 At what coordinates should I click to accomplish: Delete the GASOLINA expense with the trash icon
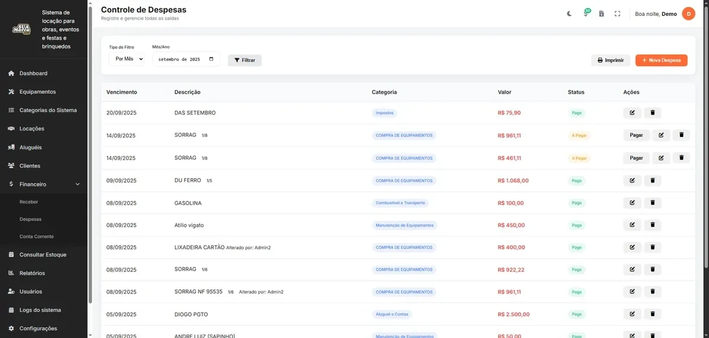(x=653, y=203)
